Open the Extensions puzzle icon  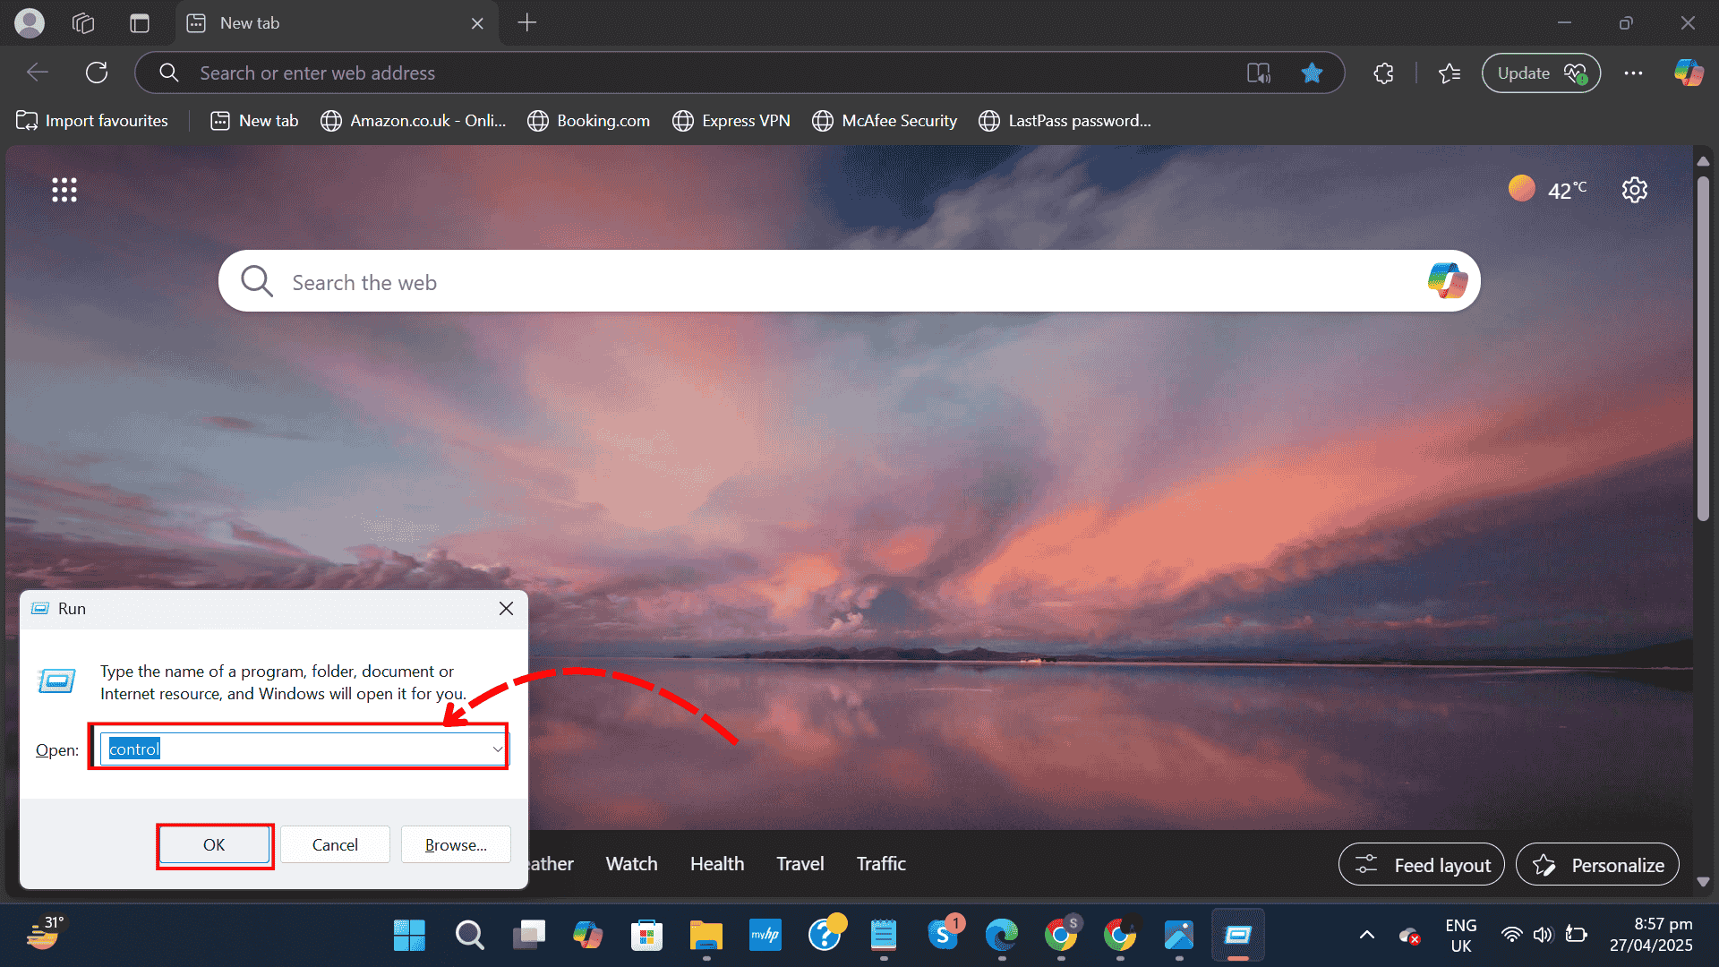point(1383,73)
